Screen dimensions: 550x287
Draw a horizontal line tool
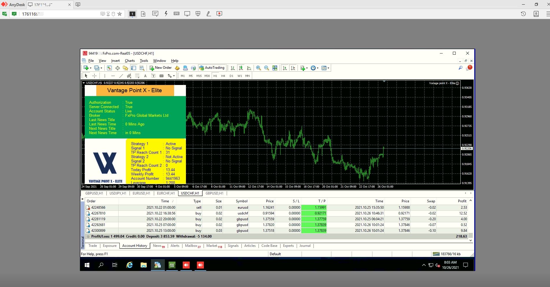tap(113, 76)
